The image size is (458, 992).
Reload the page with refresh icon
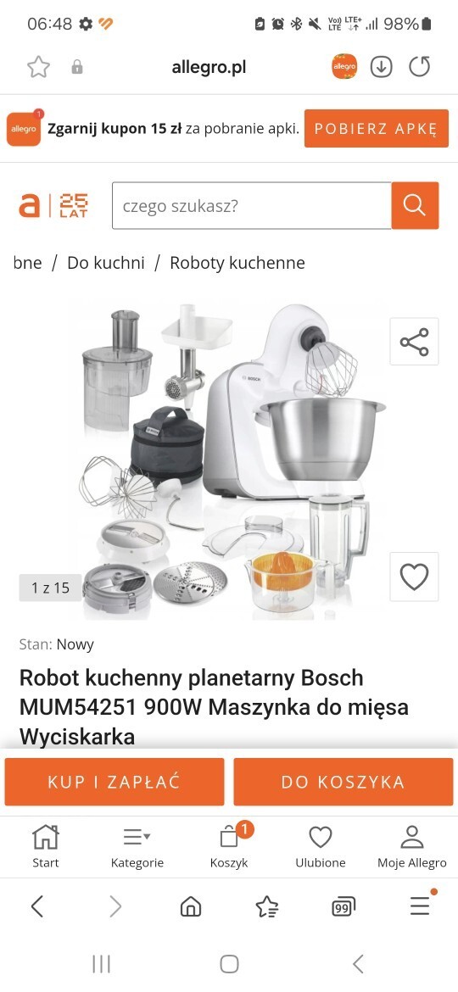pyautogui.click(x=420, y=66)
